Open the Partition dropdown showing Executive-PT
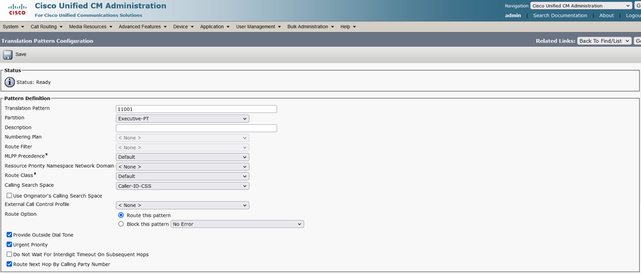Screen dimensions: 641x274 [x=183, y=118]
